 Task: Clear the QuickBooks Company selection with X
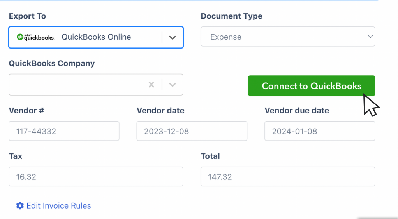[151, 85]
